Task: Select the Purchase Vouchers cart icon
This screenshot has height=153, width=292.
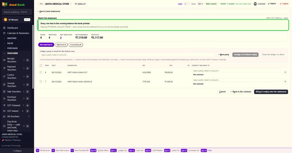Action: click(x=4, y=99)
